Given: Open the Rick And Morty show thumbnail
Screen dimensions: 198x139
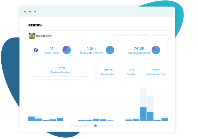Looking at the screenshot, I should tap(32, 36).
